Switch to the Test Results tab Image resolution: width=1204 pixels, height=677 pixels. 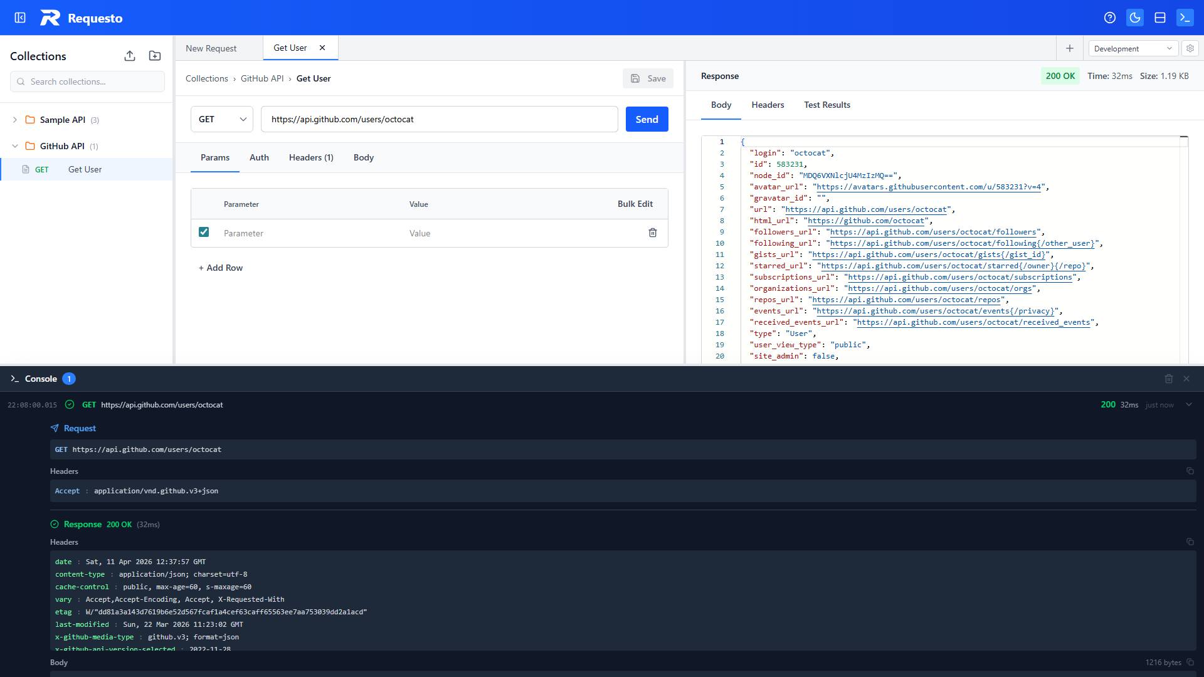[827, 105]
